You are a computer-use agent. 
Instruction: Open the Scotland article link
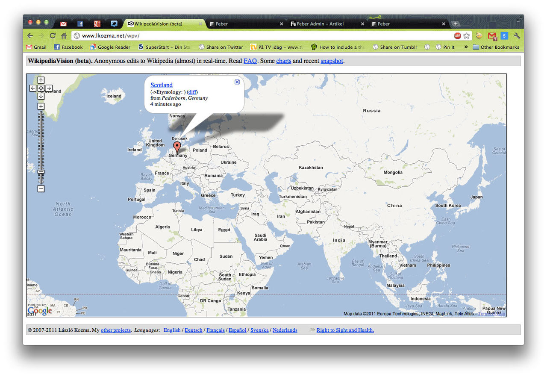point(162,85)
